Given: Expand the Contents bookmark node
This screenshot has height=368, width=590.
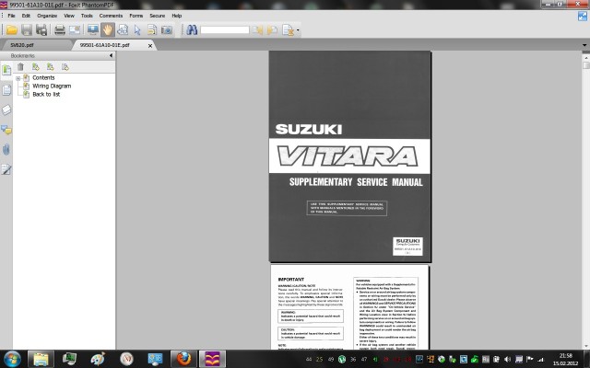Looking at the screenshot, I should pyautogui.click(x=18, y=78).
